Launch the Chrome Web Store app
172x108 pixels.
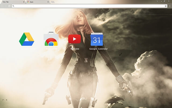tap(51, 39)
